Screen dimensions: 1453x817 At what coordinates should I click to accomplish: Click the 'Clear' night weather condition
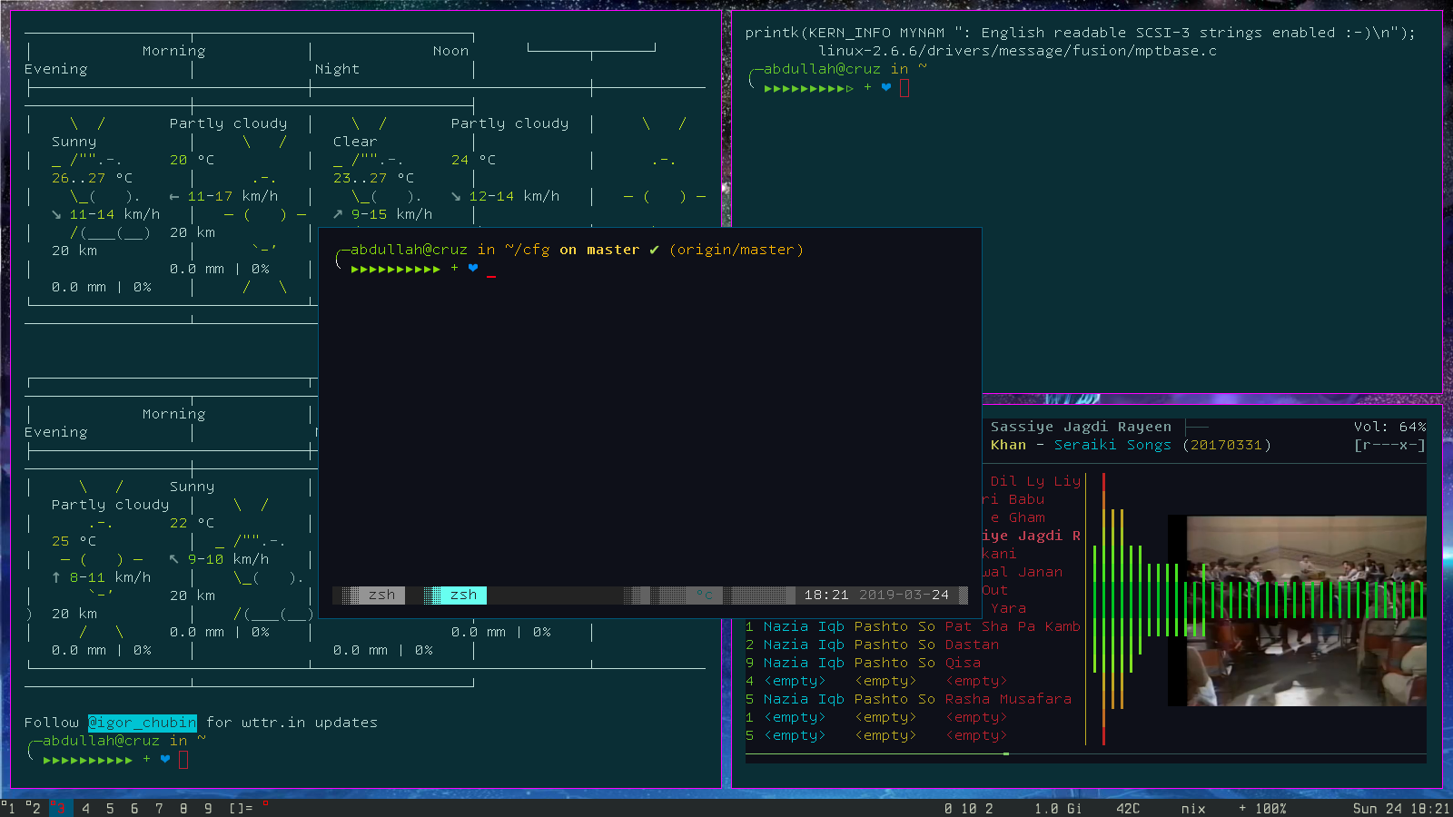(355, 142)
